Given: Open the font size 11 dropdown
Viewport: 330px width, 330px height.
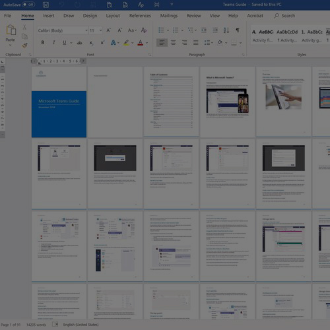Looking at the screenshot, I should tap(100, 30).
